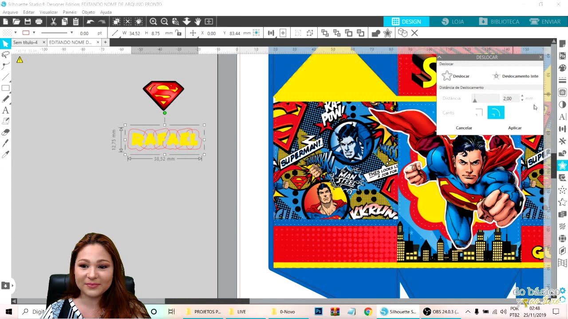
Task: Click the New document icon
Action: point(5,22)
